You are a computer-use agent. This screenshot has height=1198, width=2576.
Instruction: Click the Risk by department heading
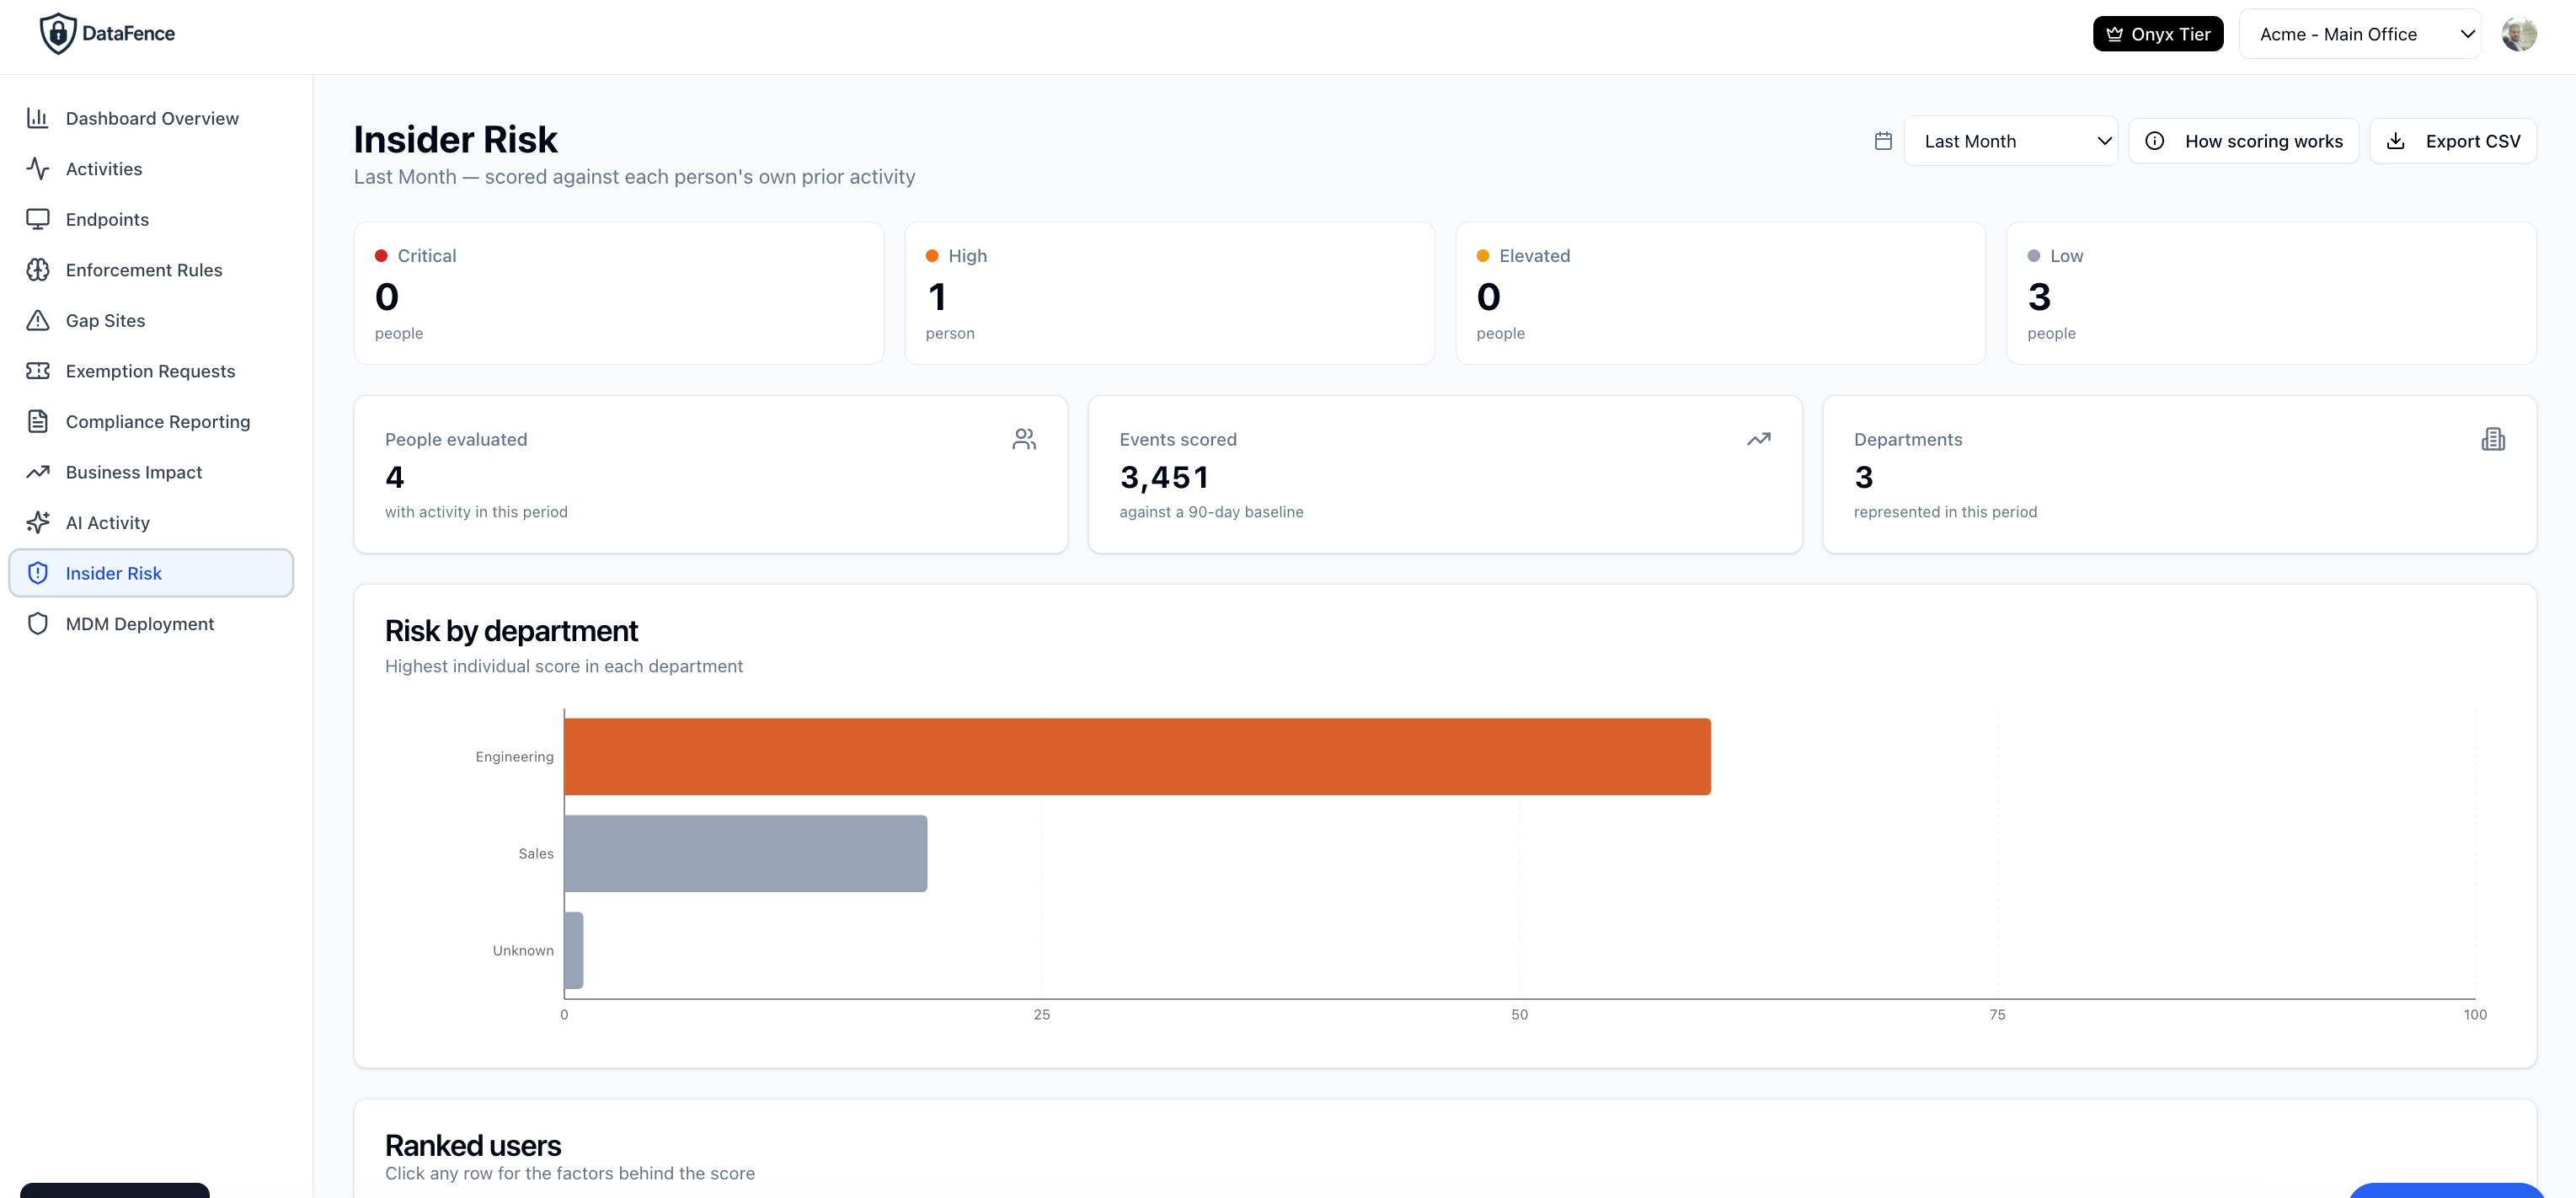511,631
